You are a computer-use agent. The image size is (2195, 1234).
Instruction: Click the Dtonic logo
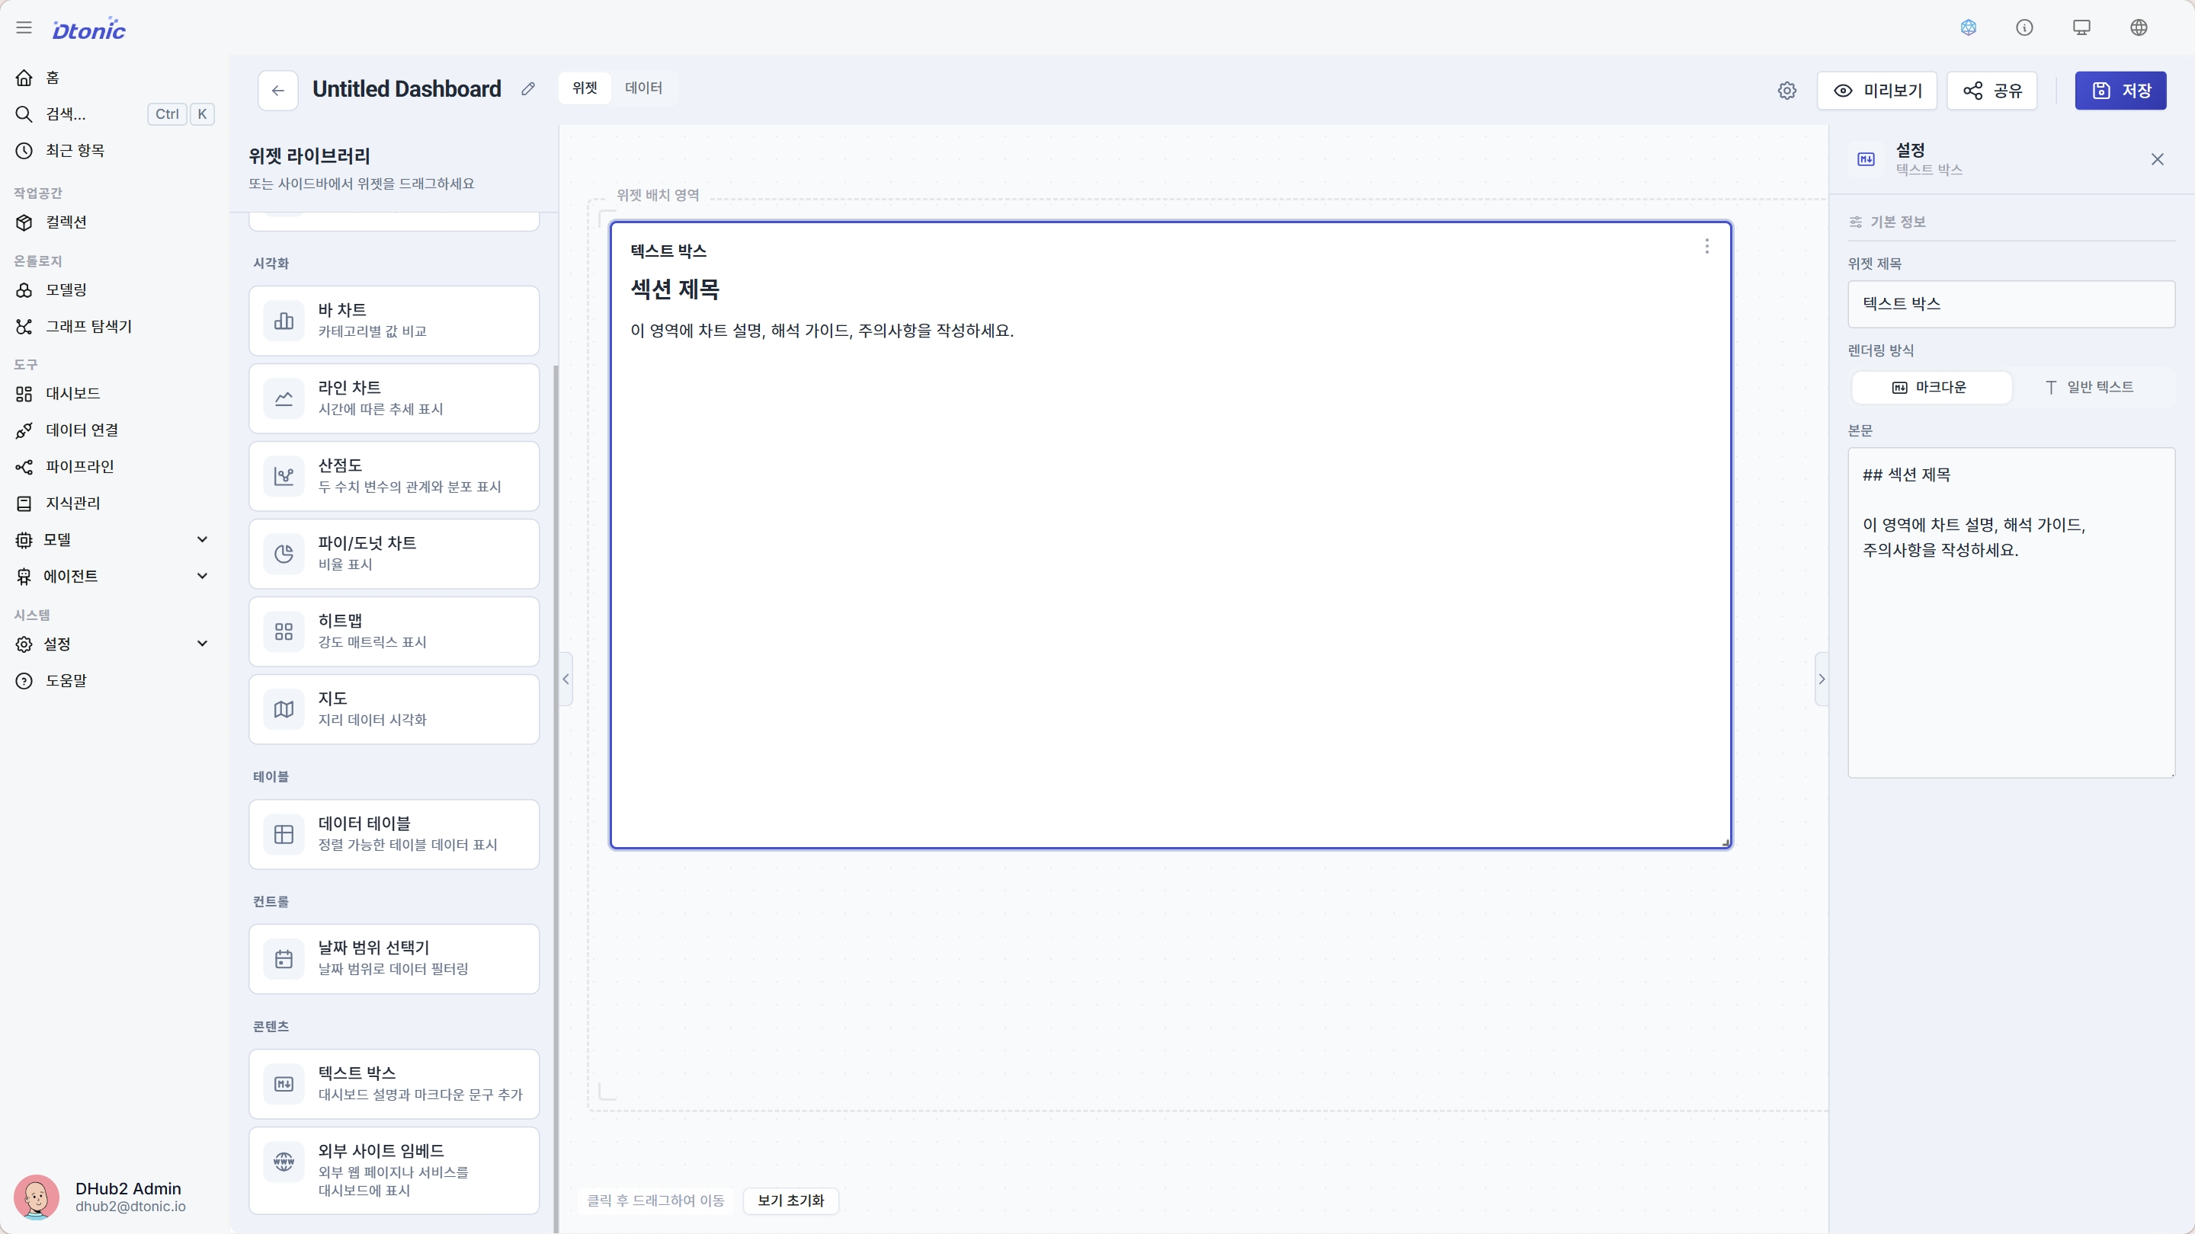pos(88,29)
